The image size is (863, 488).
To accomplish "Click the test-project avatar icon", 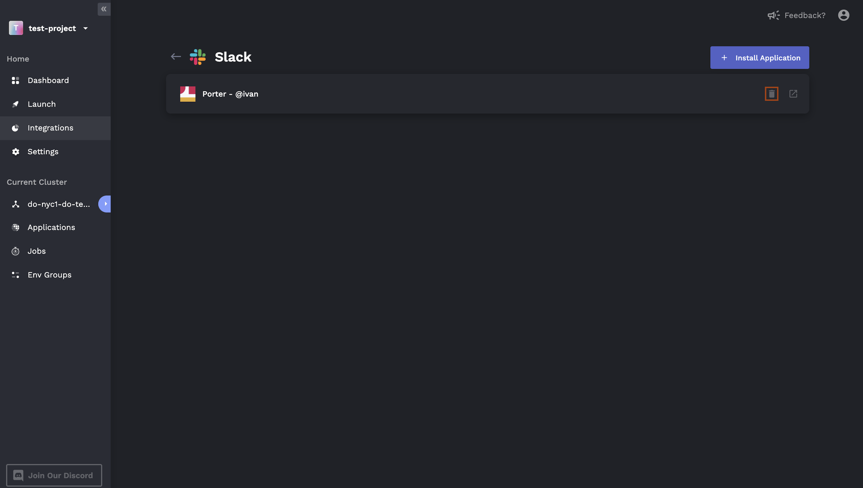I will 16,28.
